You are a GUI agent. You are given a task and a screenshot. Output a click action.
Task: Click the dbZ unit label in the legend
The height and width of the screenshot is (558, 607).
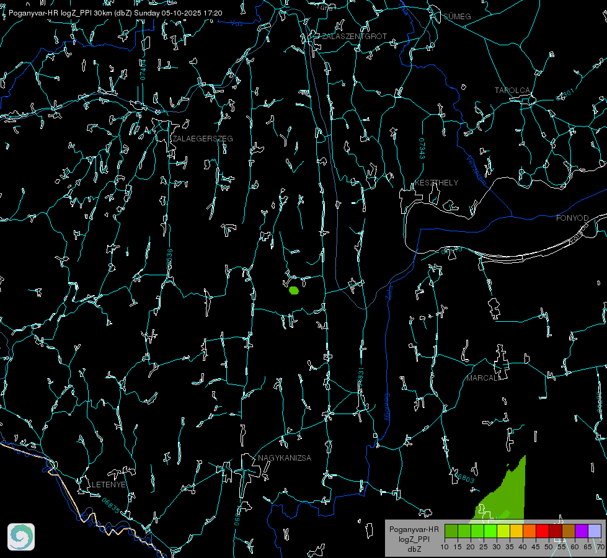point(414,549)
